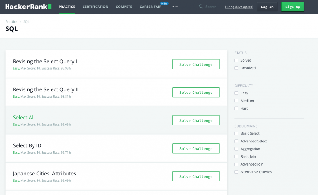Solve the Revising the Select Query I challenge
318x195 pixels.
click(x=196, y=64)
